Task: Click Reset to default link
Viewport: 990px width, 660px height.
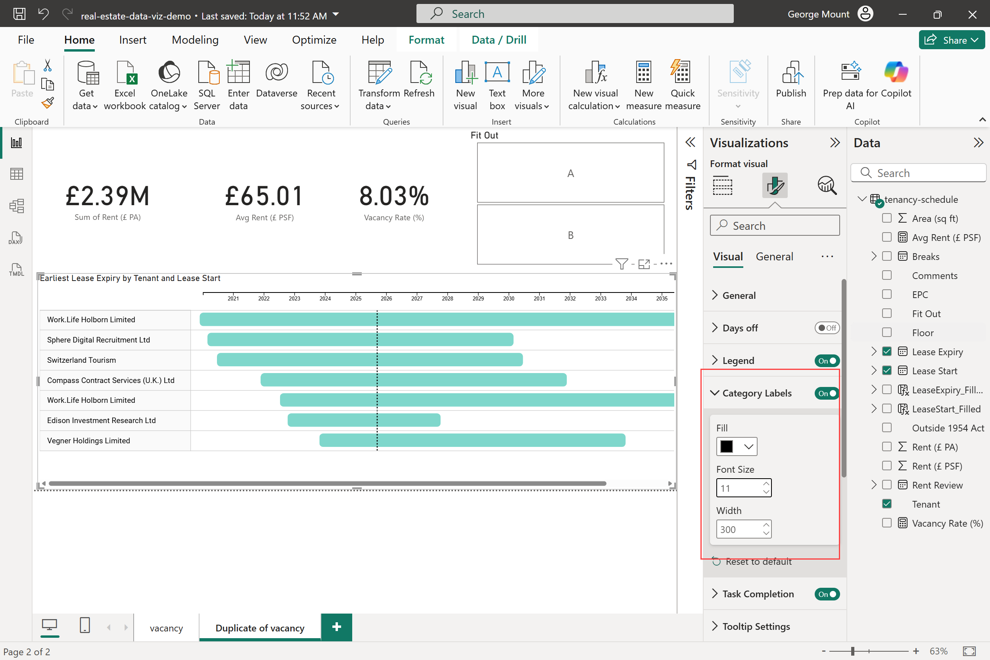Action: pos(758,562)
